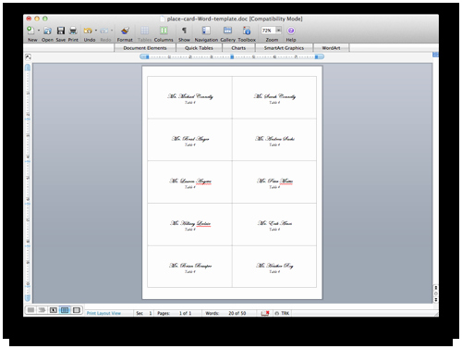Open the New document dropdown arrow
Screen dimensions: 462x349
(39, 31)
